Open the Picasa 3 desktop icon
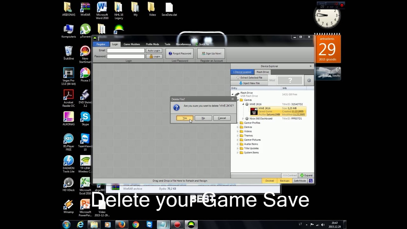 pos(85,75)
